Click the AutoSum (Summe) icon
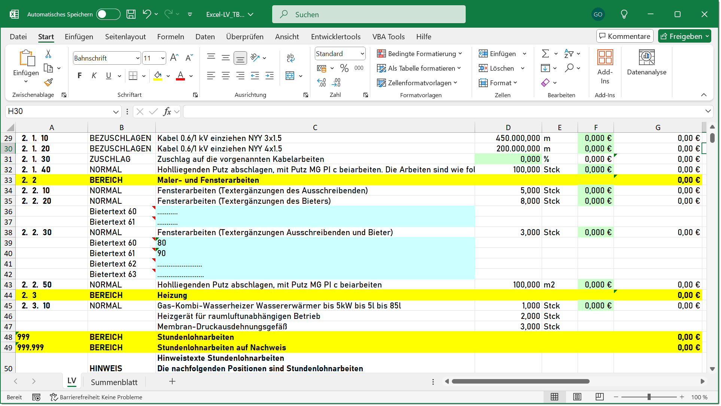This screenshot has width=721, height=406. 545,53
